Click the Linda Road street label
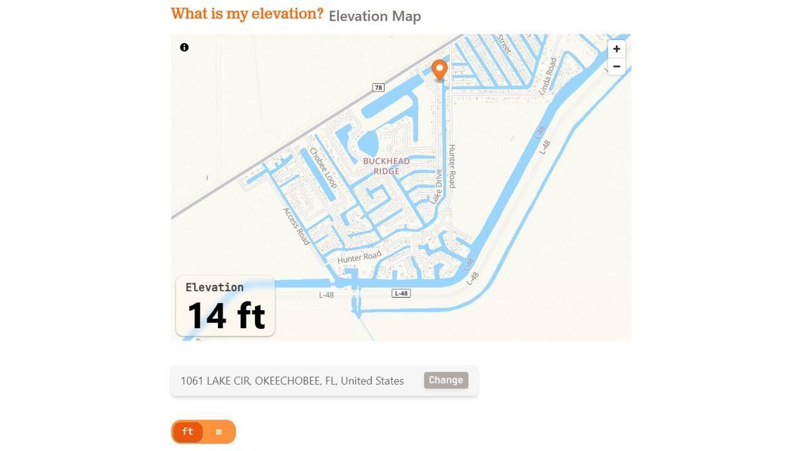The height and width of the screenshot is (451, 802). pos(548,76)
